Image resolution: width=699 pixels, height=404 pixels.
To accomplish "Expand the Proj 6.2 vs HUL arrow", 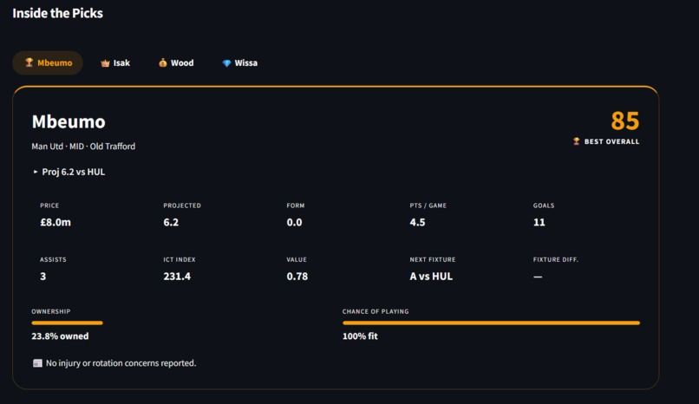I will 36,172.
